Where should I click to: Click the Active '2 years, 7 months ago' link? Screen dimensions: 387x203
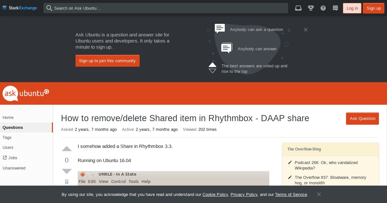click(157, 130)
